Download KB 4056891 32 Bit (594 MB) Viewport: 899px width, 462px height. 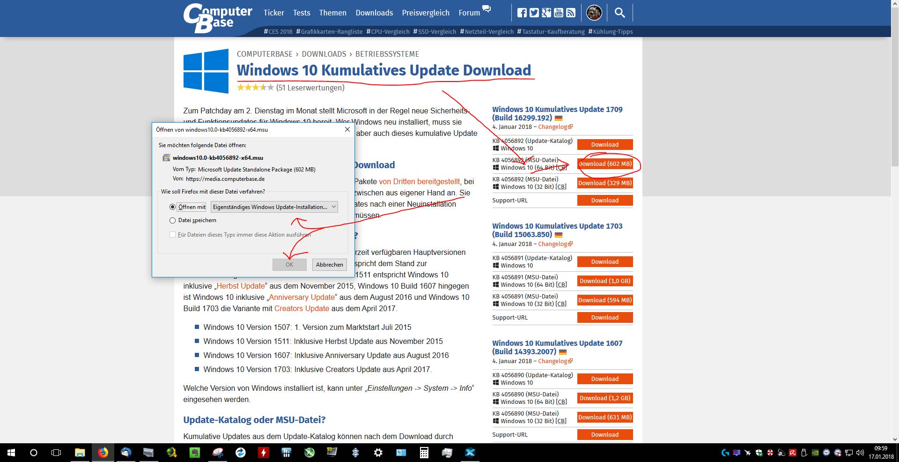point(605,300)
